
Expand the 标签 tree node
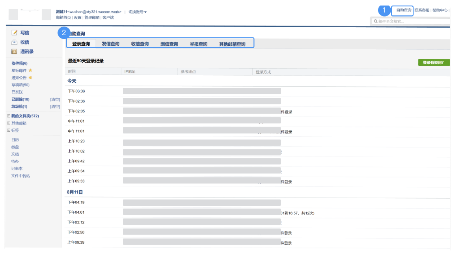click(x=9, y=130)
